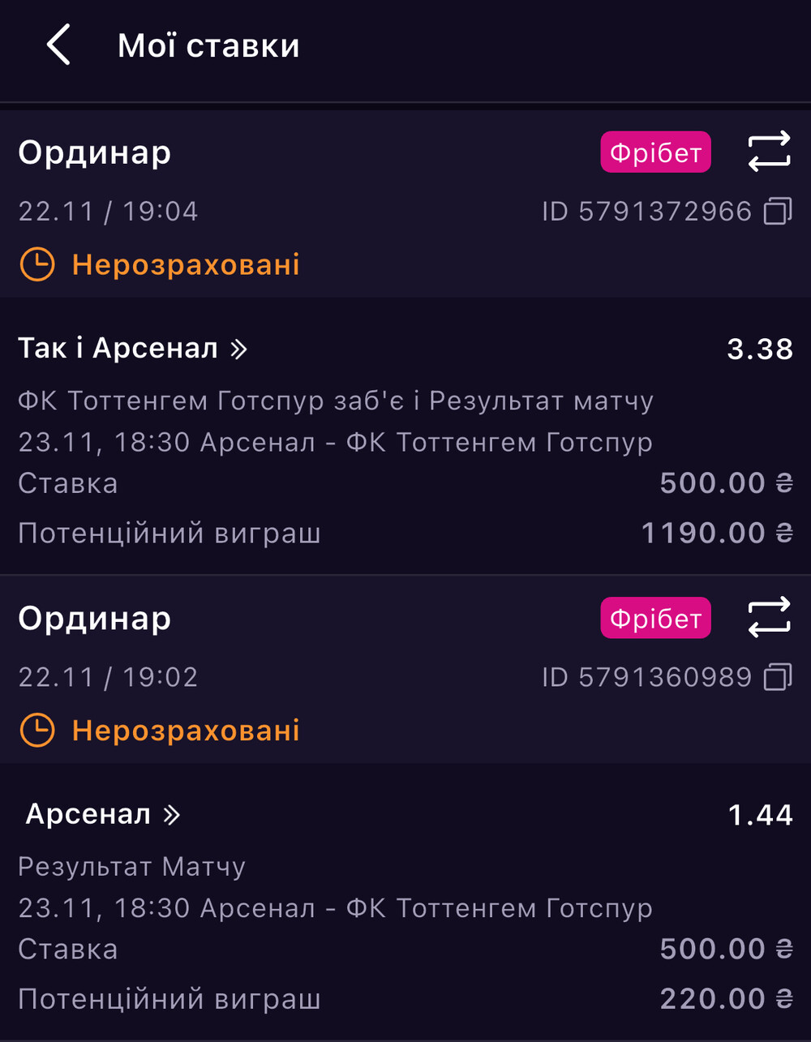Screen dimensions: 811x1042
Task: Click the Нерозраховані status on the 19:04 bet
Action: (186, 264)
